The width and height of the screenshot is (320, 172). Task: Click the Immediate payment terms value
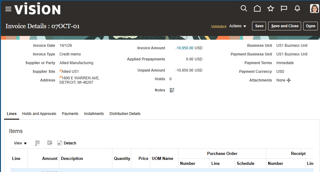(285, 63)
